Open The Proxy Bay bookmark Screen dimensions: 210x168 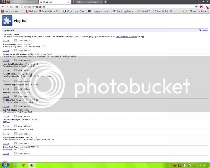pos(124,11)
